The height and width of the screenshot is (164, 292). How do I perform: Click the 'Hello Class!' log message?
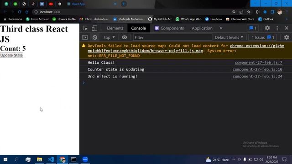click(101, 62)
